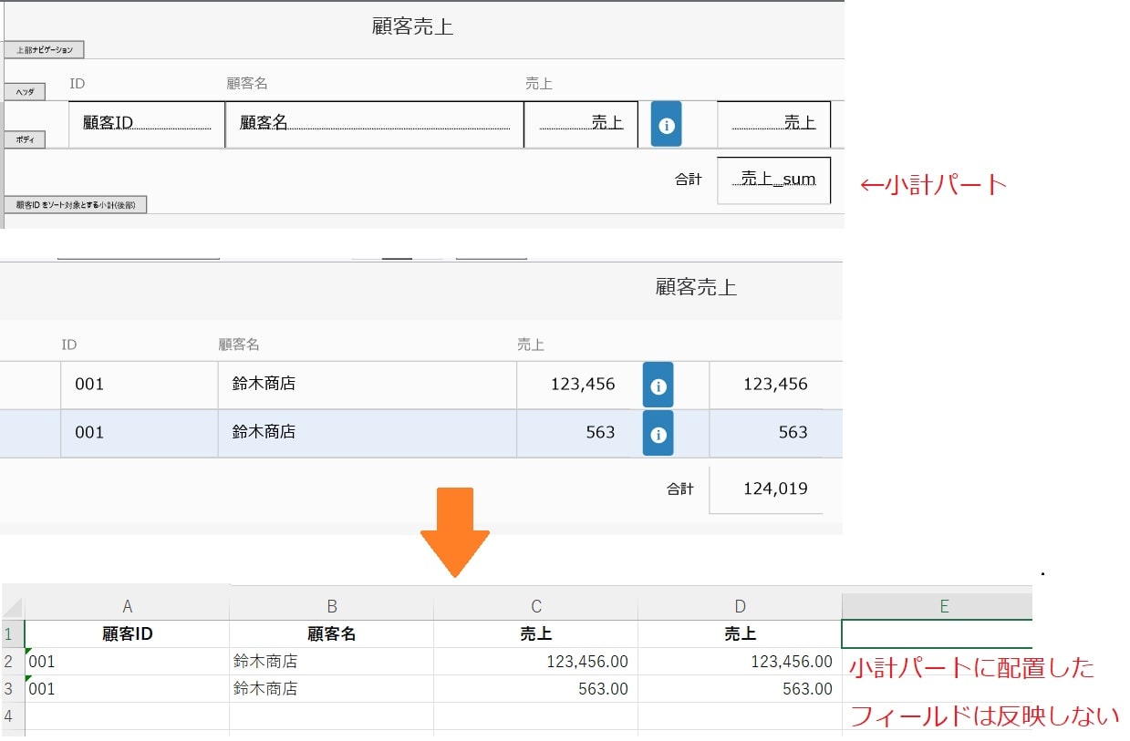Click cell B3 containing 鈴木商店
The image size is (1130, 741).
pyautogui.click(x=332, y=688)
